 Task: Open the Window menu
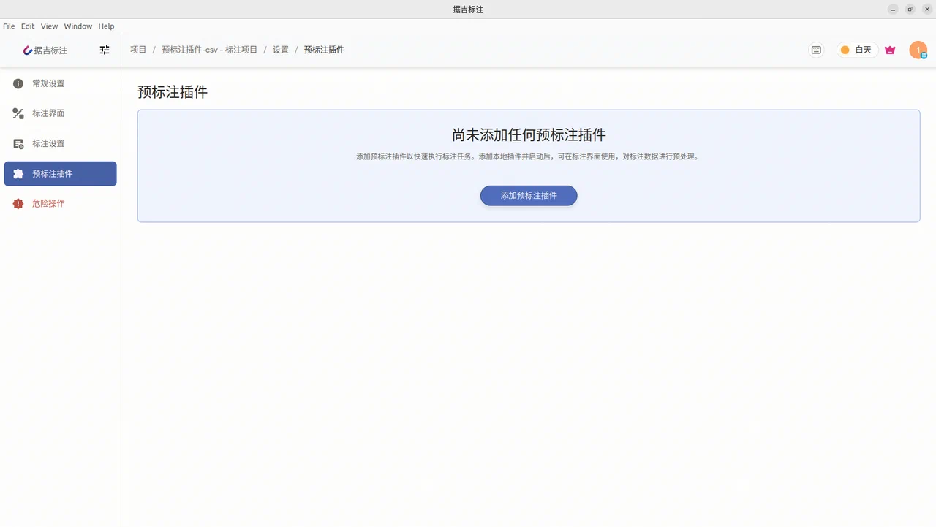coord(78,26)
